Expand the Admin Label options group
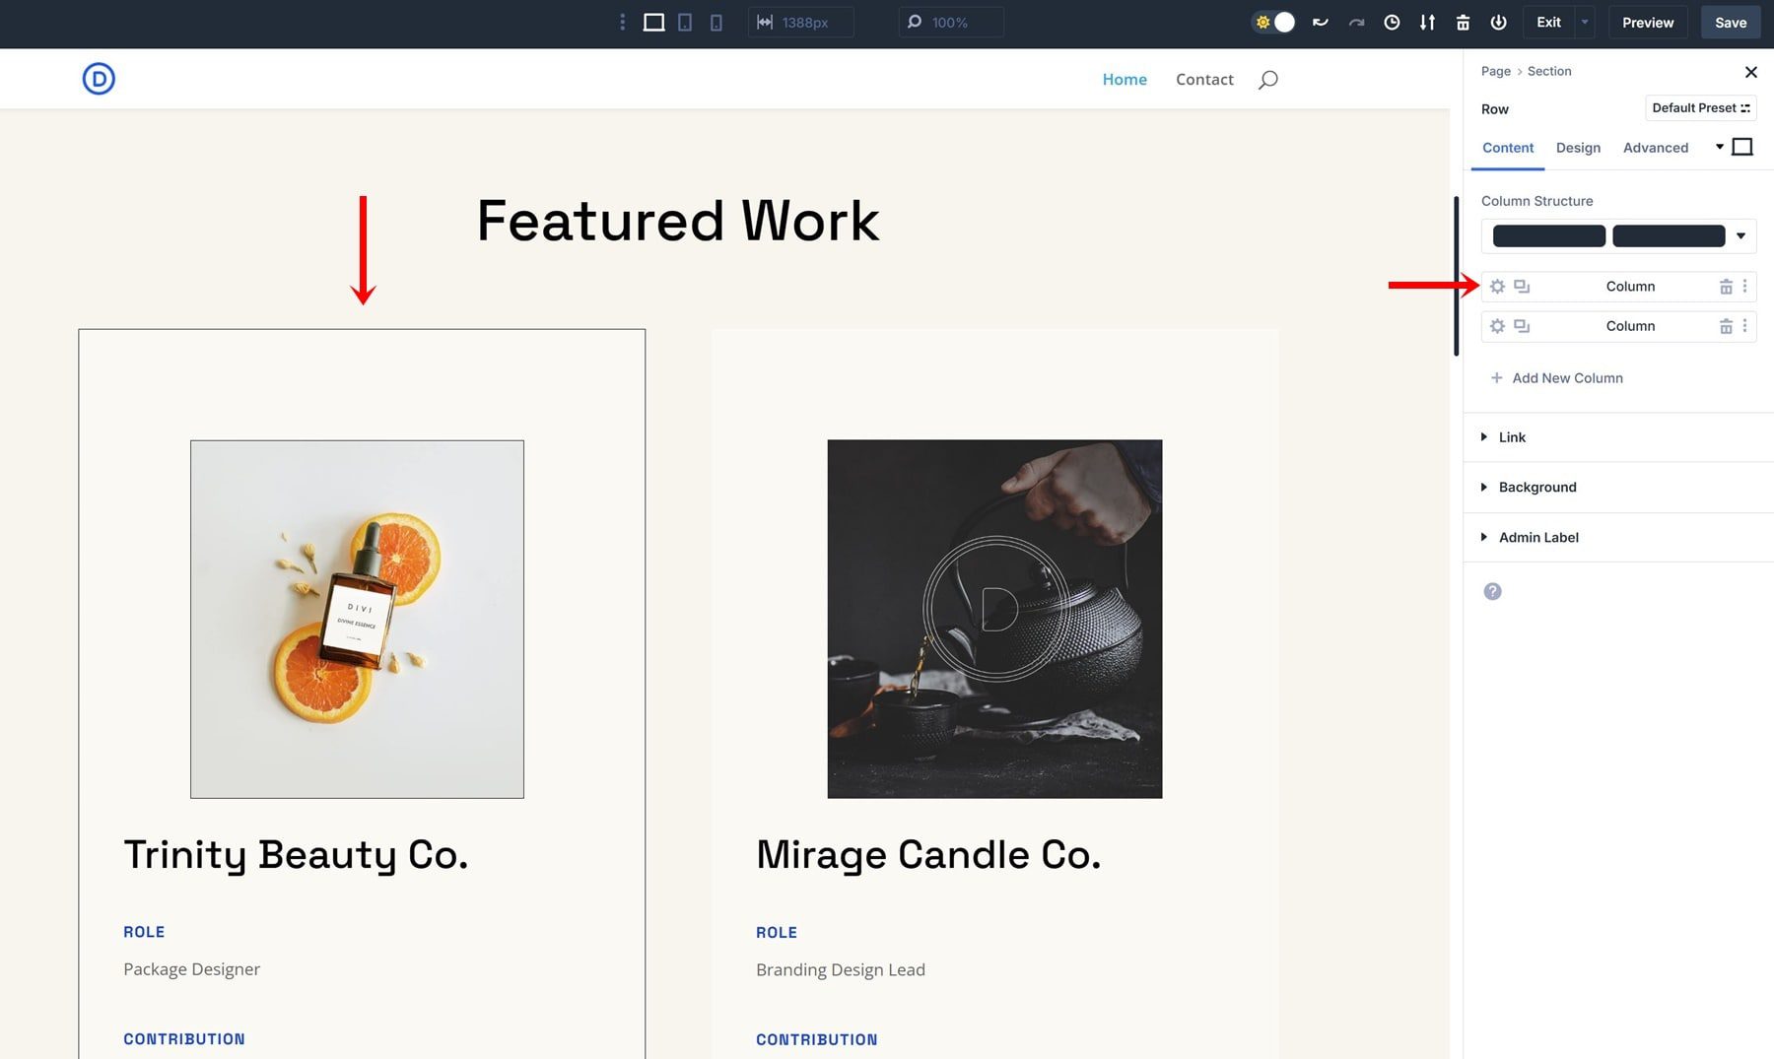Screen dimensions: 1774x1059 1618,537
